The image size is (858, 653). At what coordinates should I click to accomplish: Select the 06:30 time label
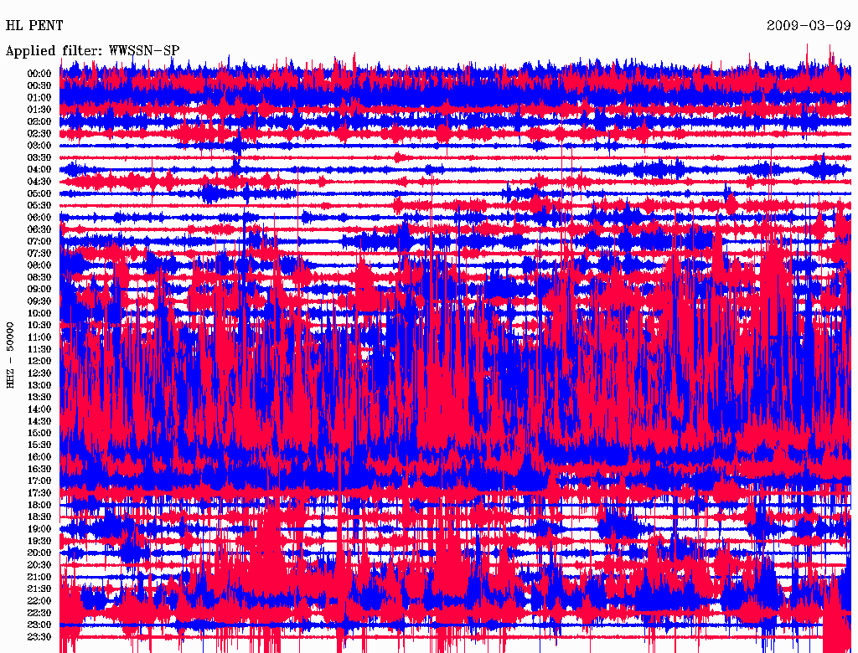coord(39,229)
